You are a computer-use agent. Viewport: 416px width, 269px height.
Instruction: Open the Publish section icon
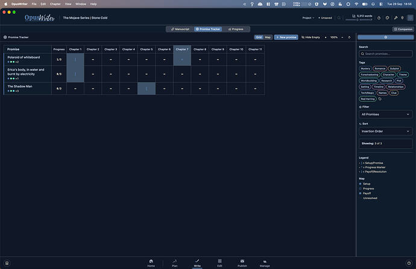[x=242, y=261]
